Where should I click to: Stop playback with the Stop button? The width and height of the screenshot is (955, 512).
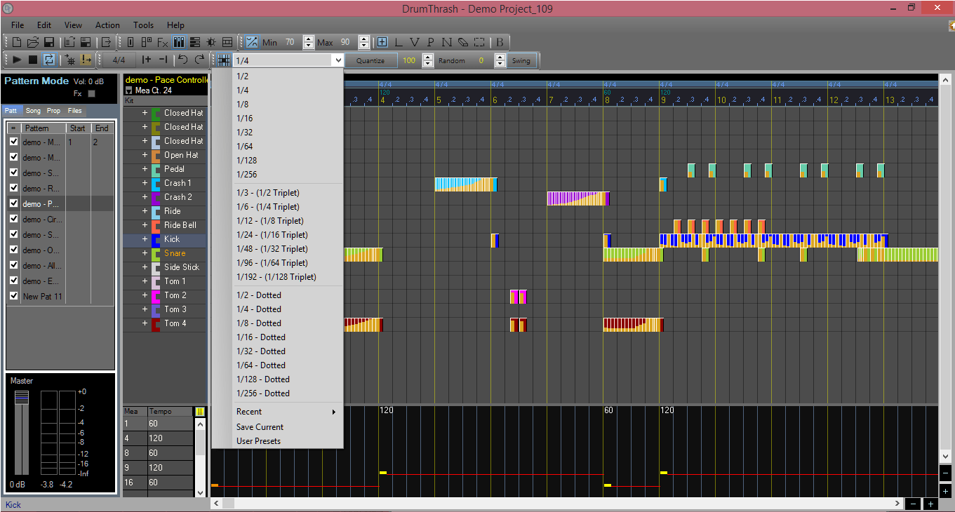(x=33, y=60)
